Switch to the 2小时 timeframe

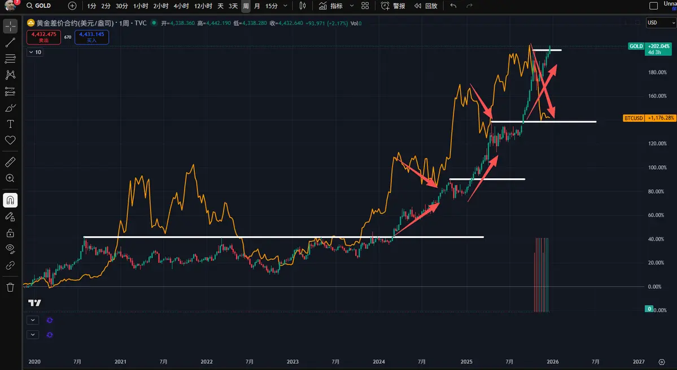coord(160,6)
